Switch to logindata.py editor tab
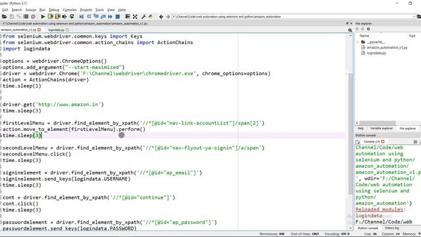The height and width of the screenshot is (237, 421). [x=57, y=30]
